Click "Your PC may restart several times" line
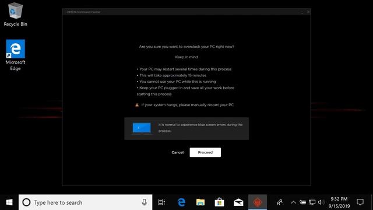Image resolution: width=373 pixels, height=210 pixels. (184, 69)
